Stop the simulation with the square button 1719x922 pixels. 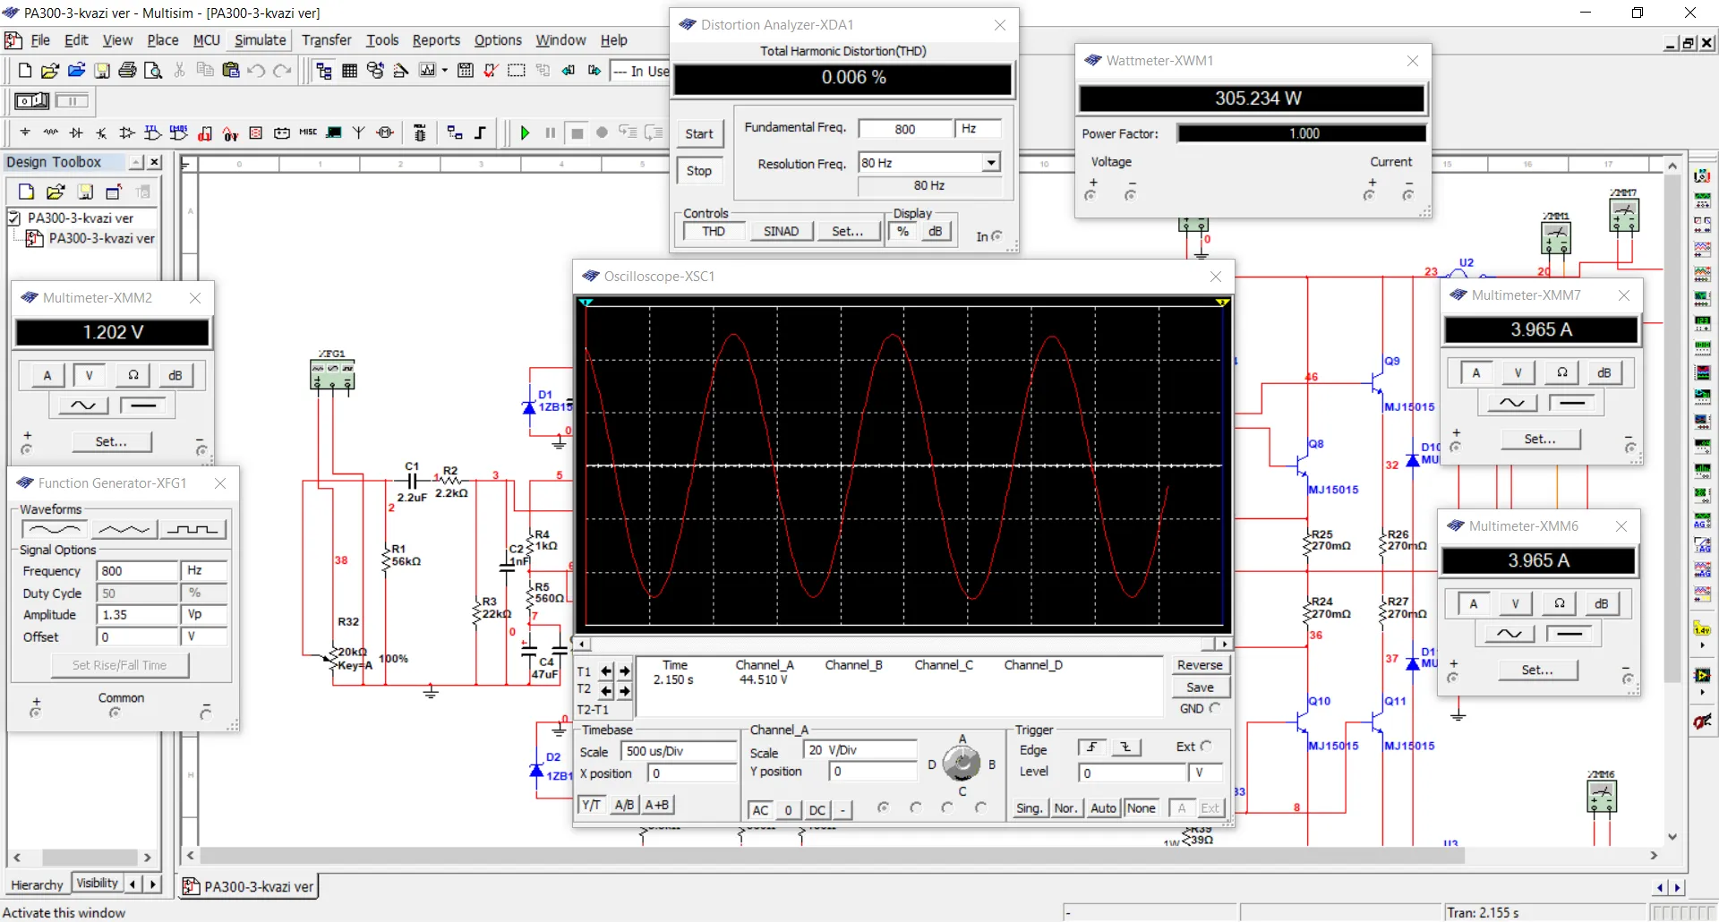577,132
